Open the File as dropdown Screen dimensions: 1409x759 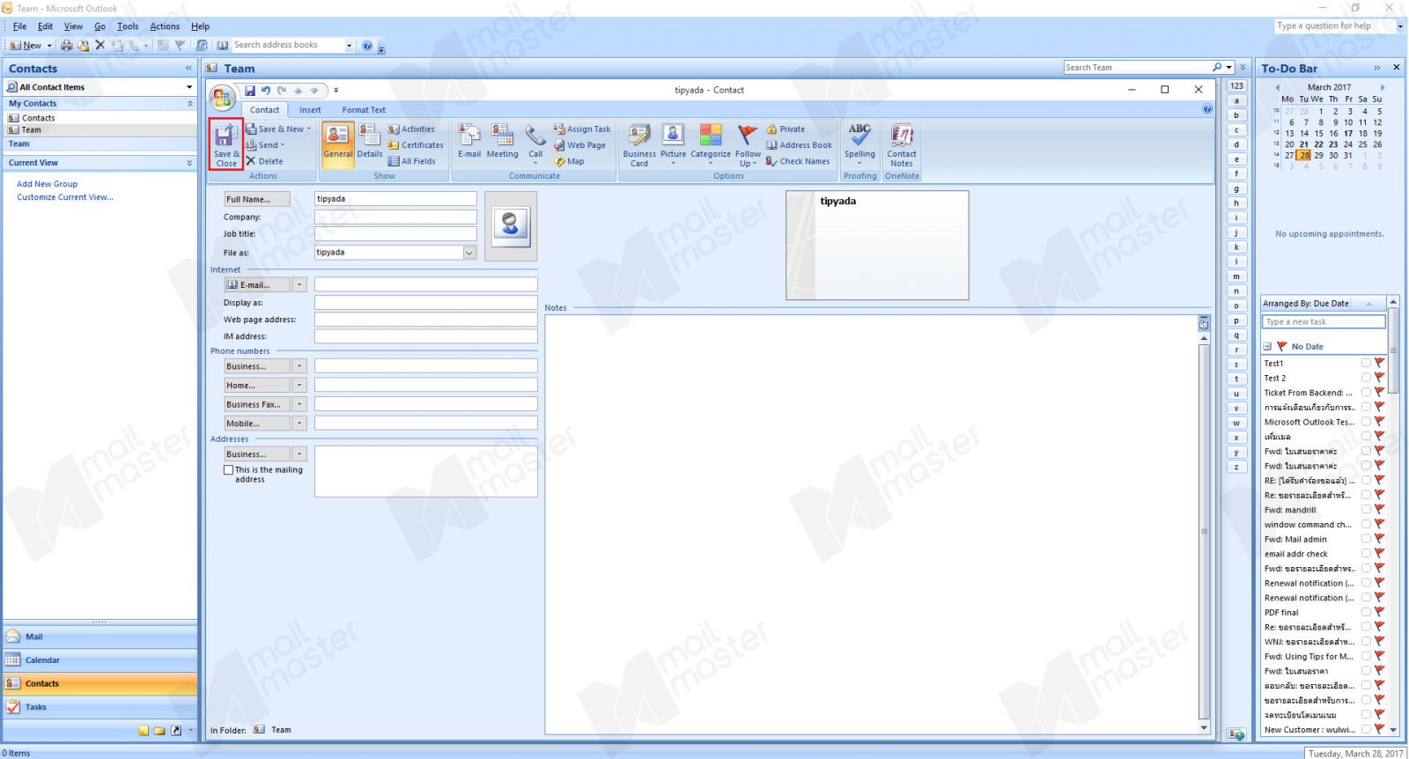(469, 253)
